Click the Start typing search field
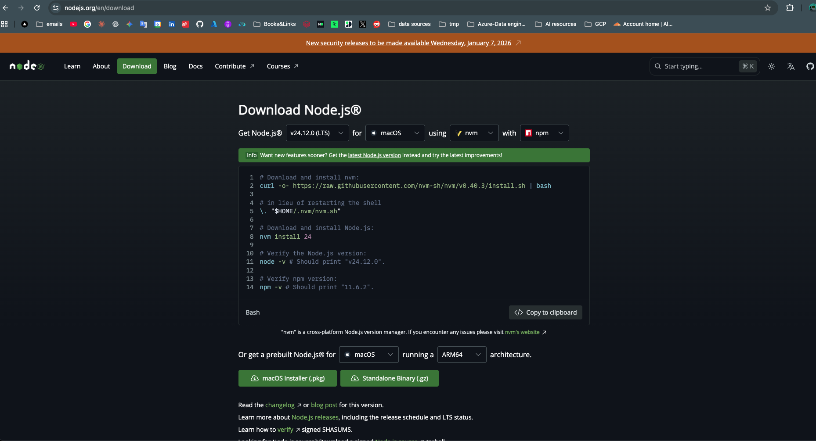This screenshot has height=441, width=816. coord(703,66)
